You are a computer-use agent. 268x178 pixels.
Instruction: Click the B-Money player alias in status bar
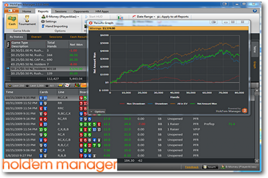239,167
